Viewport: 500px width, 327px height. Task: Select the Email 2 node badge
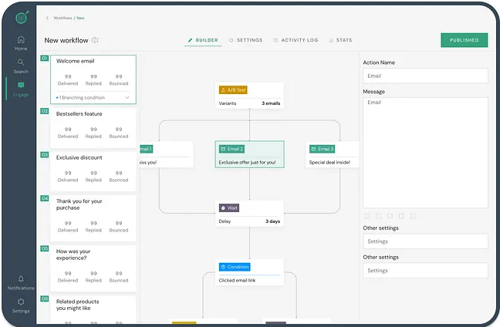pyautogui.click(x=231, y=149)
